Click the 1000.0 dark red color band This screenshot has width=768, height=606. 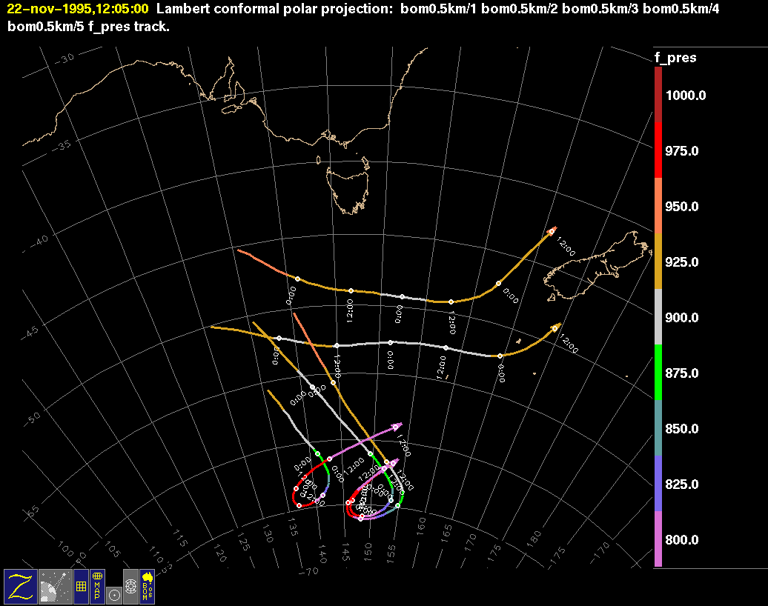pyautogui.click(x=658, y=95)
